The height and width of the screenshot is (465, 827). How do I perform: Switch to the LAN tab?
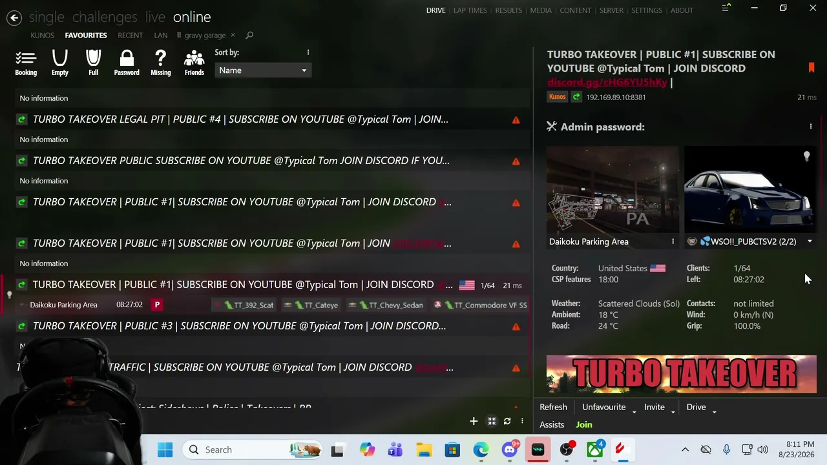pos(161,36)
